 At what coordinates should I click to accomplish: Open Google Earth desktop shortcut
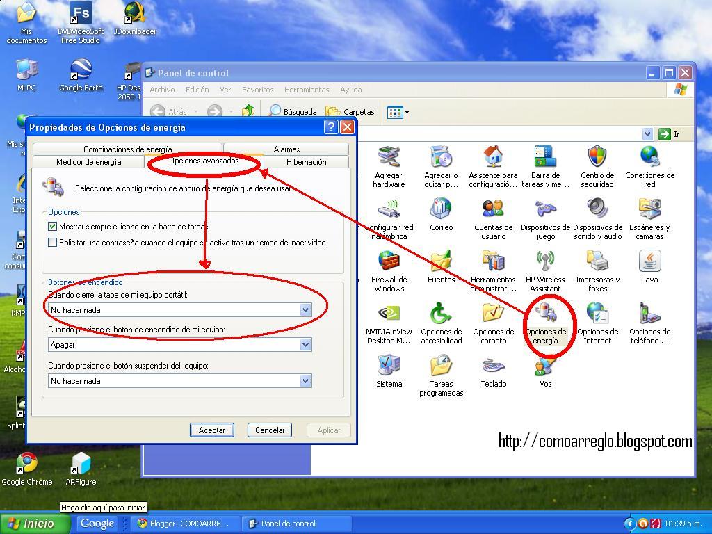81,75
